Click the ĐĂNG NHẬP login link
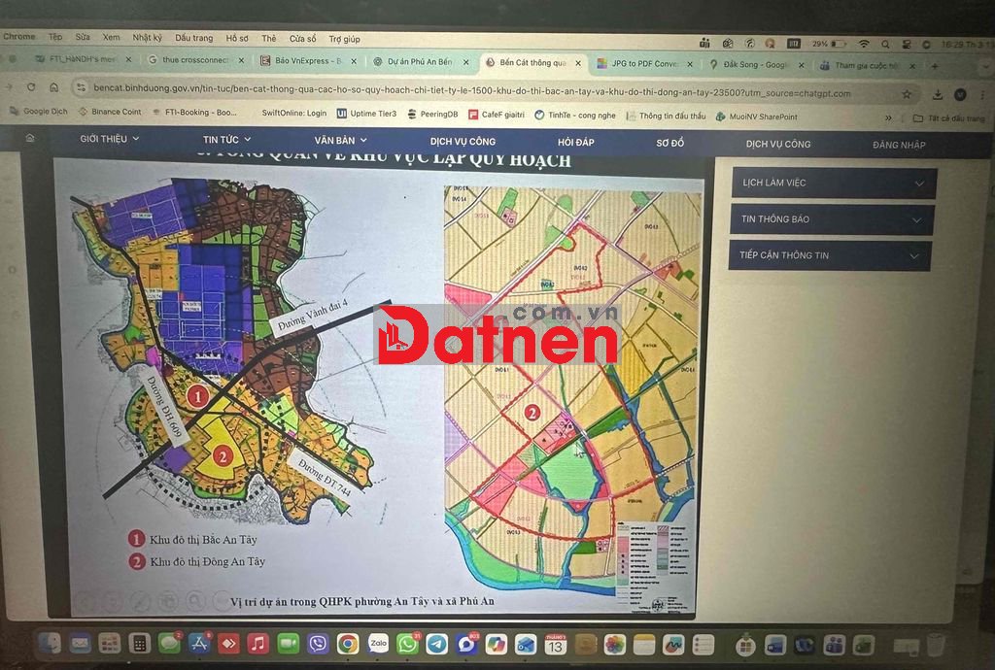 899,145
